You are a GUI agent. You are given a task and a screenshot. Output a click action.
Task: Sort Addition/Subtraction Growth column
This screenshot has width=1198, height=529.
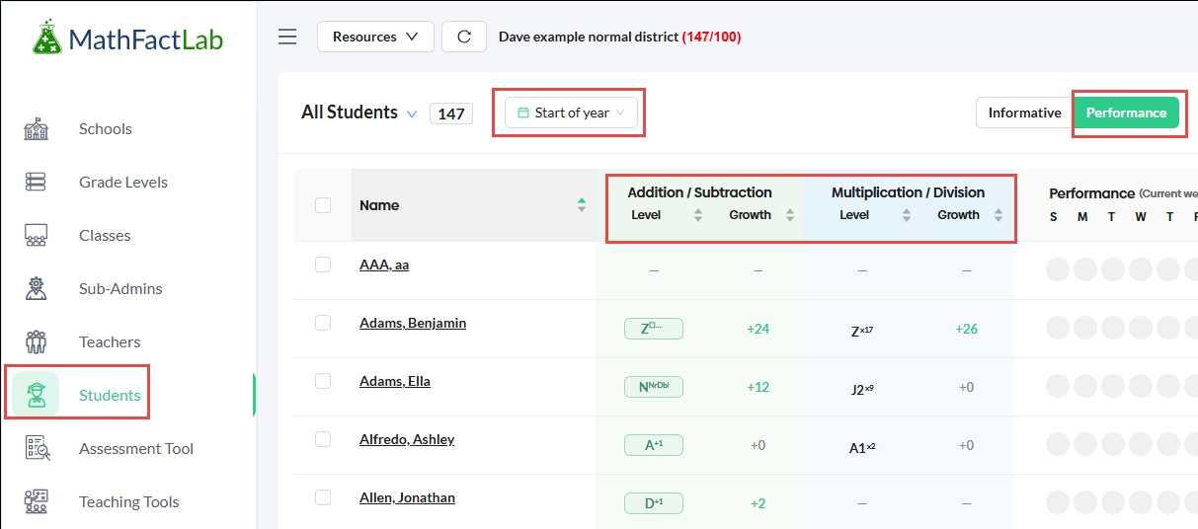(x=789, y=215)
